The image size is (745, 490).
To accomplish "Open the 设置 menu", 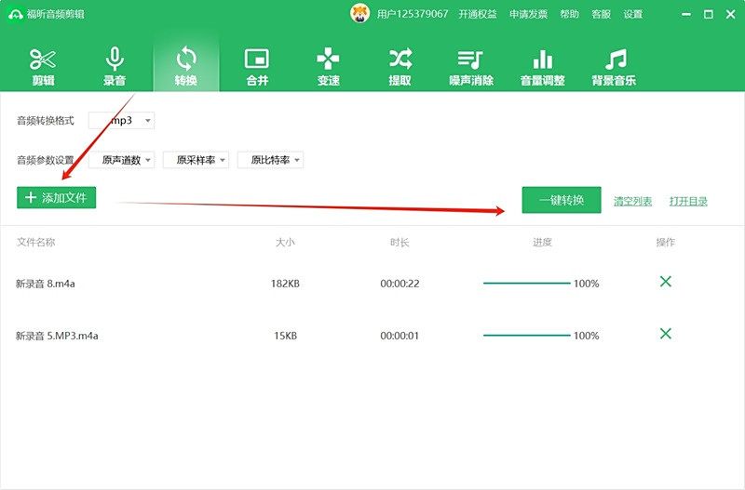I will (633, 14).
